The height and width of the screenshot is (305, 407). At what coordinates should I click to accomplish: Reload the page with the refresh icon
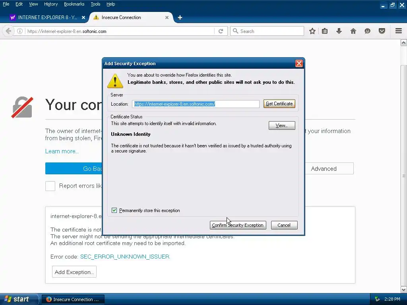click(221, 31)
